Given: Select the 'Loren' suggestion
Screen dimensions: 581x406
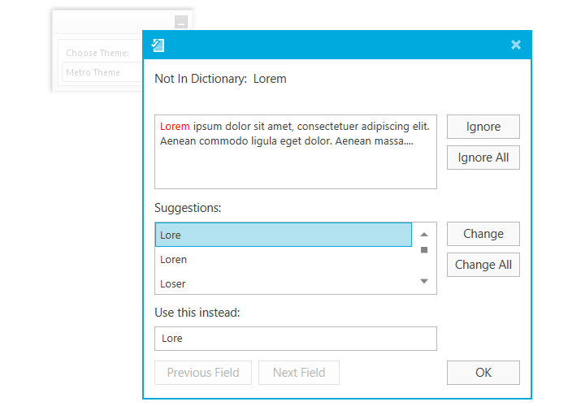Looking at the screenshot, I should coord(284,260).
